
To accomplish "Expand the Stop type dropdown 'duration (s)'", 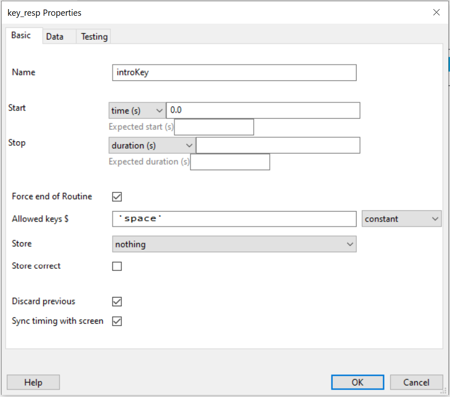I will tap(152, 146).
